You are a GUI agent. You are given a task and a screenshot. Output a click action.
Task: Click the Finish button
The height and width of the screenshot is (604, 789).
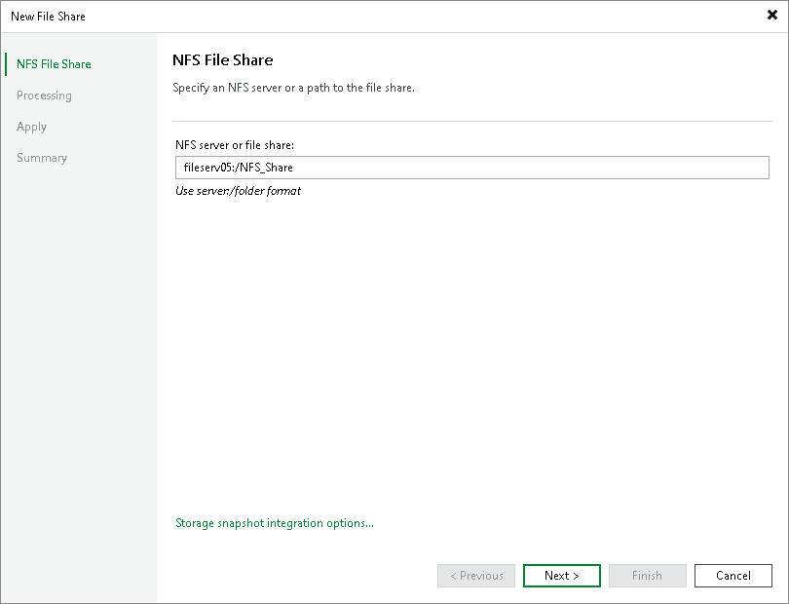647,576
